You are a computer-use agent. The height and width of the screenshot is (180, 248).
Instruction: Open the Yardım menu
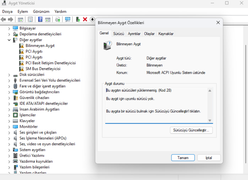[x=61, y=12]
